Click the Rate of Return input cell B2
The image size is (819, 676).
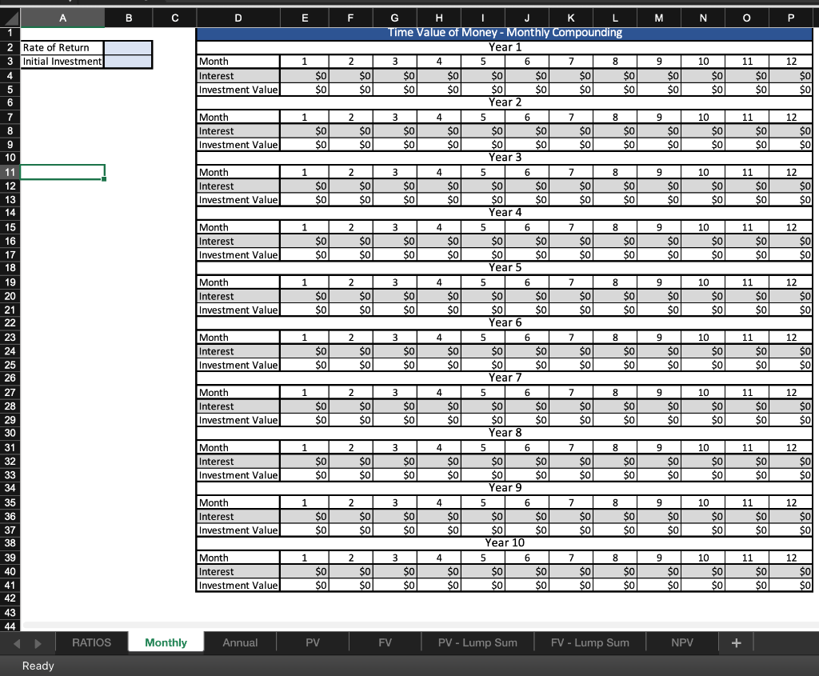pyautogui.click(x=128, y=47)
